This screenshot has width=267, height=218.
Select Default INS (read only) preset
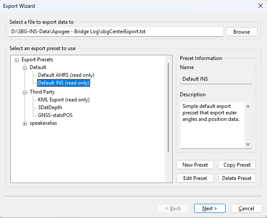pyautogui.click(x=64, y=83)
